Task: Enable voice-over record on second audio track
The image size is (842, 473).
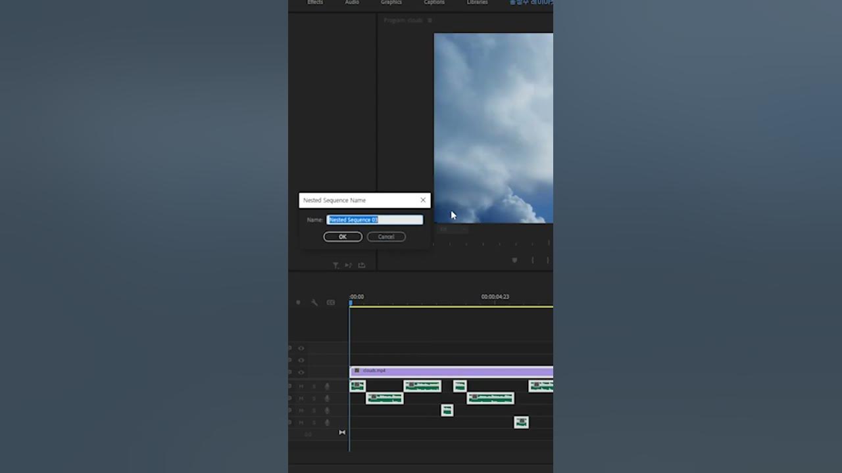Action: [327, 398]
